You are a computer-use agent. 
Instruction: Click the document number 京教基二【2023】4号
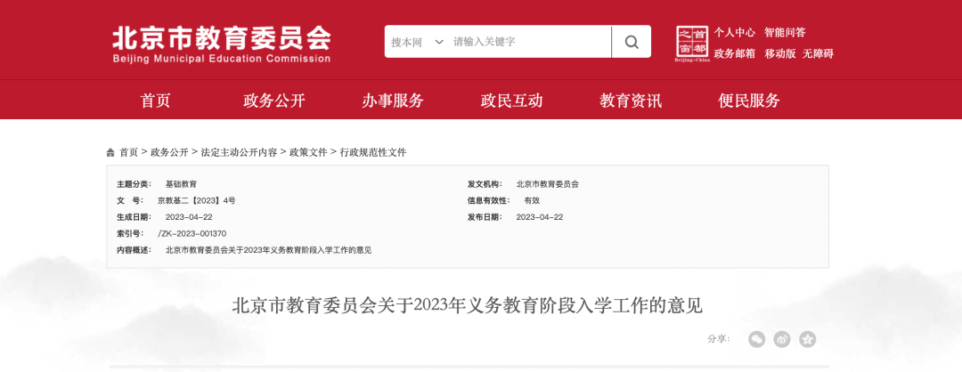[196, 200]
